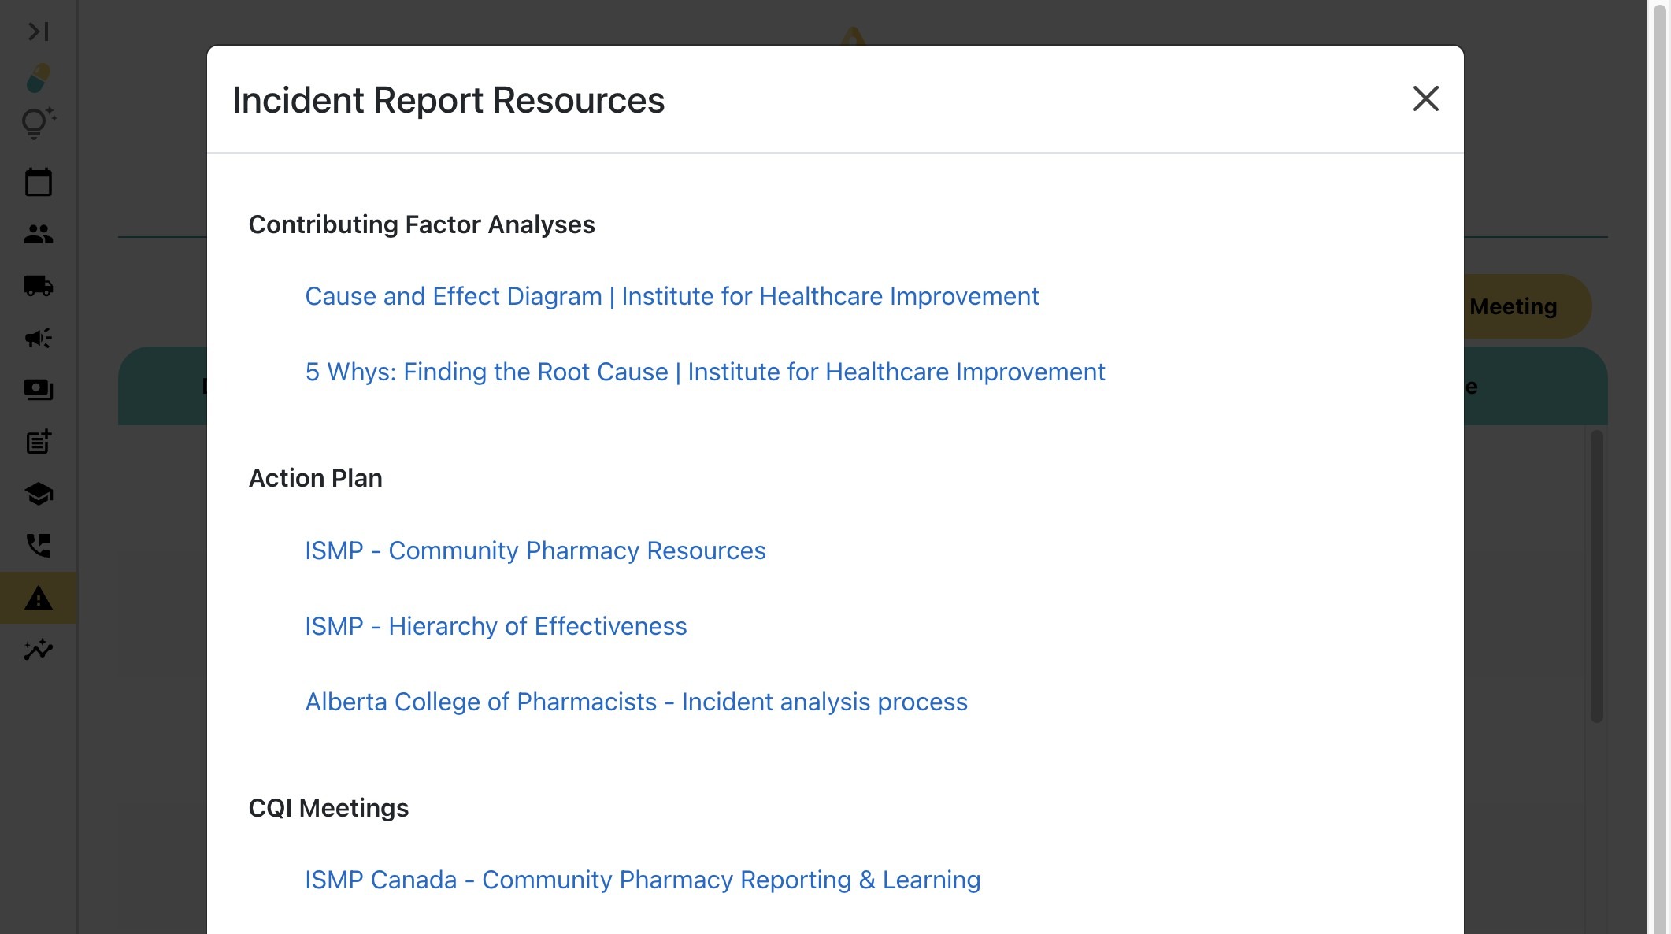Open Cause and Effect Diagram link
This screenshot has height=934, width=1671.
tap(672, 297)
